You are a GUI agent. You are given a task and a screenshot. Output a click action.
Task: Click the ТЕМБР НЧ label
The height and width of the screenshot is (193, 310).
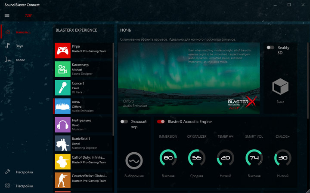pos(225,136)
